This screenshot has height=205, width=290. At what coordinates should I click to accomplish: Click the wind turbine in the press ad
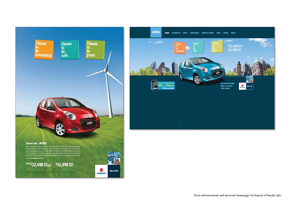[x=107, y=84]
